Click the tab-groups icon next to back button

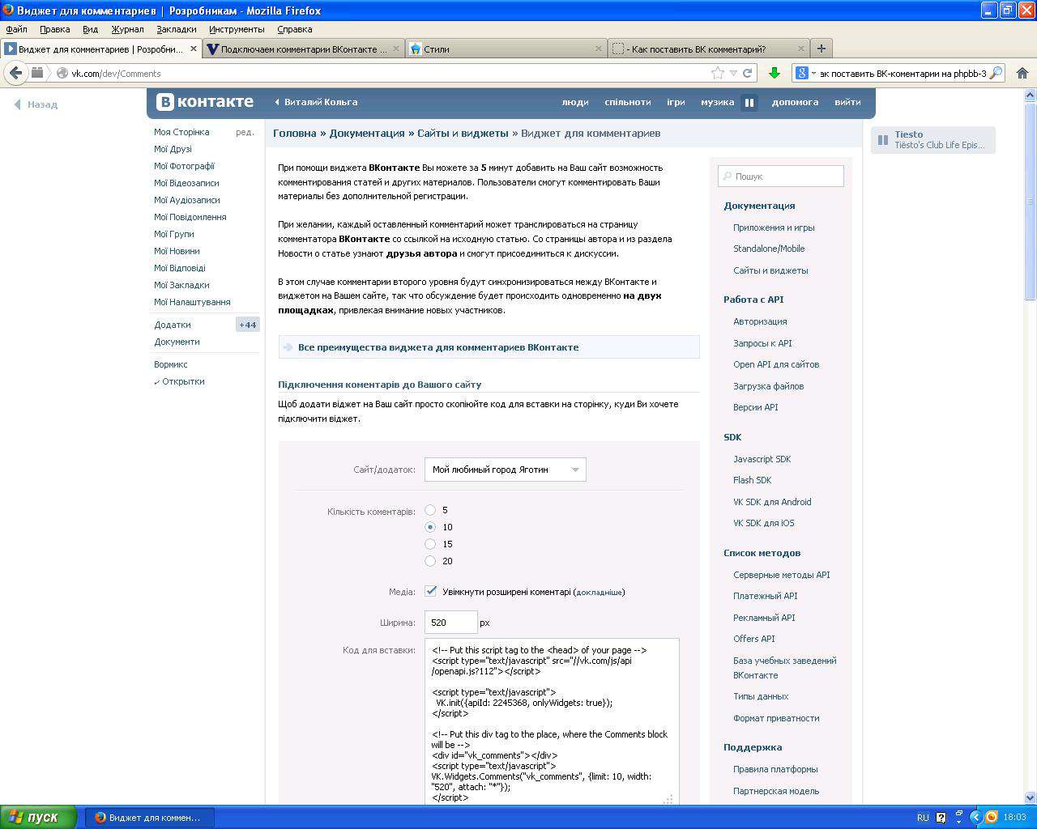coord(37,73)
